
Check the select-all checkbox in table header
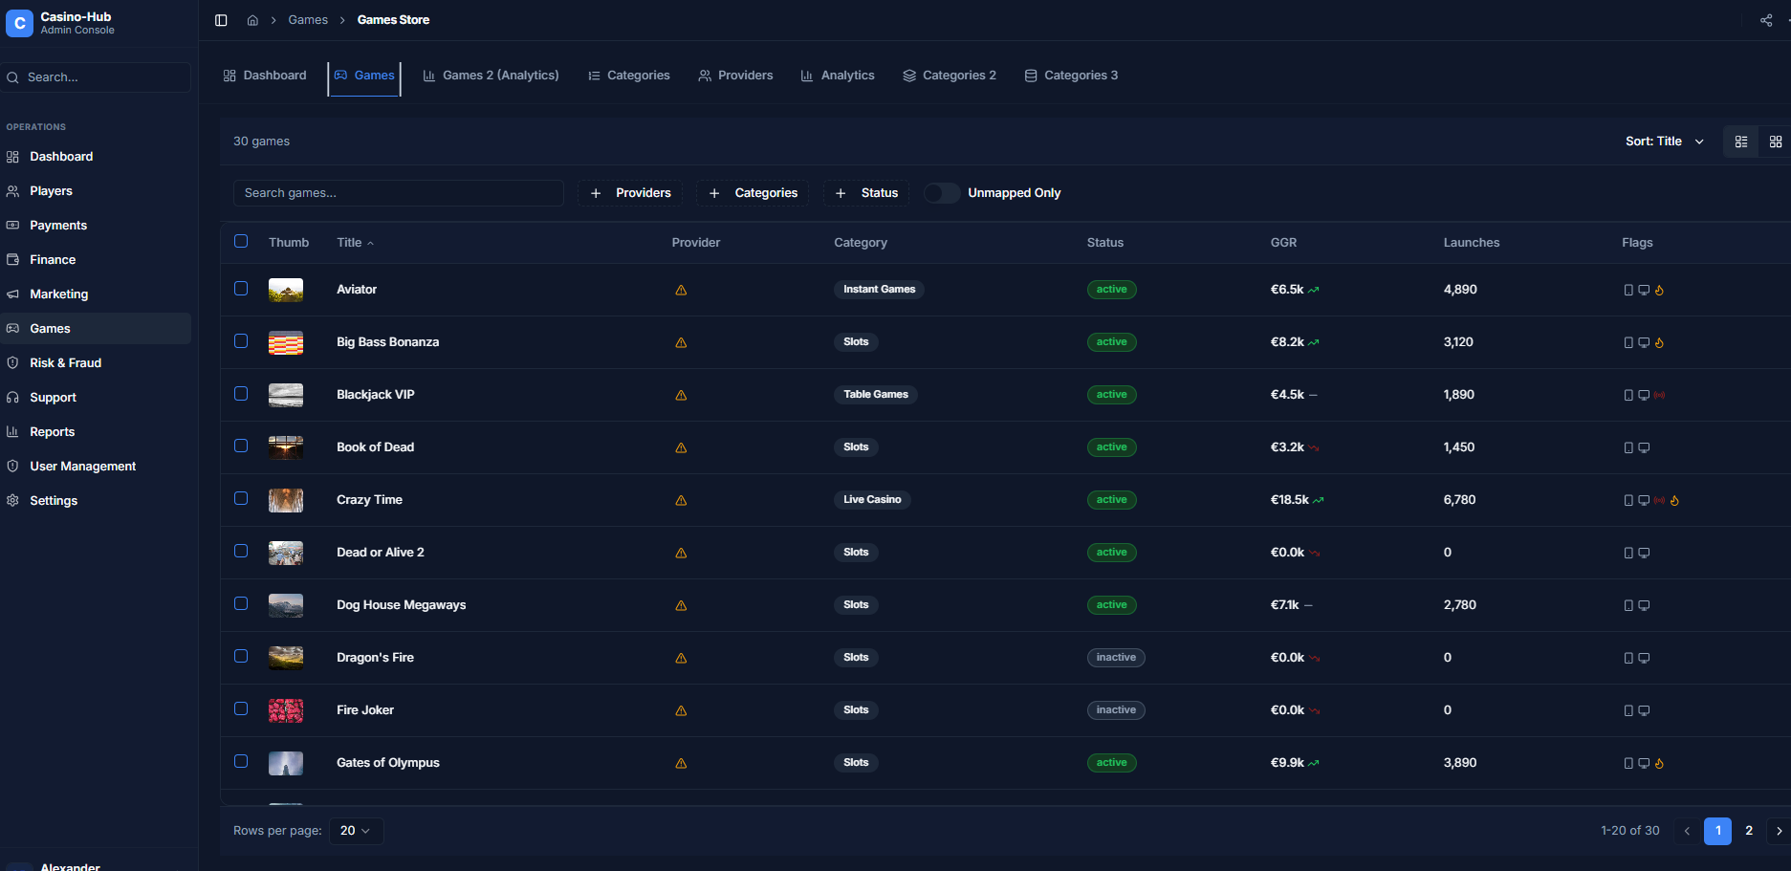click(241, 242)
